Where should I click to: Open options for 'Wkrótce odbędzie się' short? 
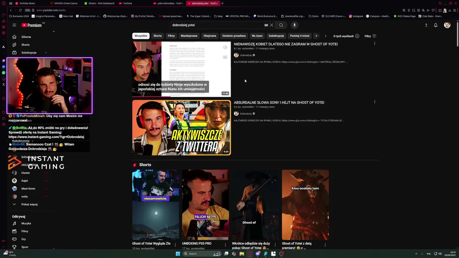click(275, 245)
